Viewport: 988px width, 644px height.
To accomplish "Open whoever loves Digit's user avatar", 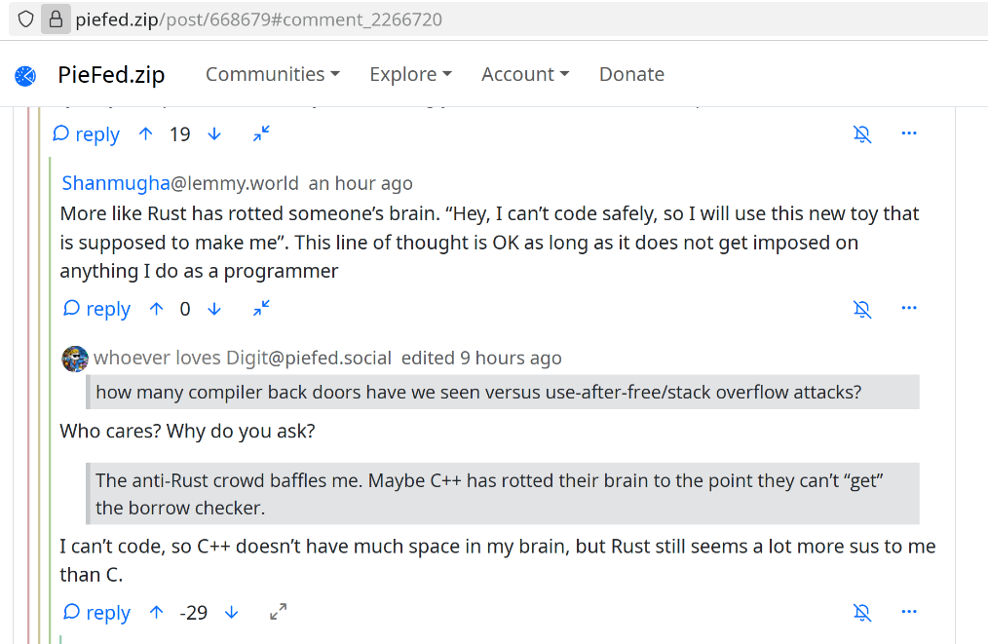I will click(x=75, y=359).
